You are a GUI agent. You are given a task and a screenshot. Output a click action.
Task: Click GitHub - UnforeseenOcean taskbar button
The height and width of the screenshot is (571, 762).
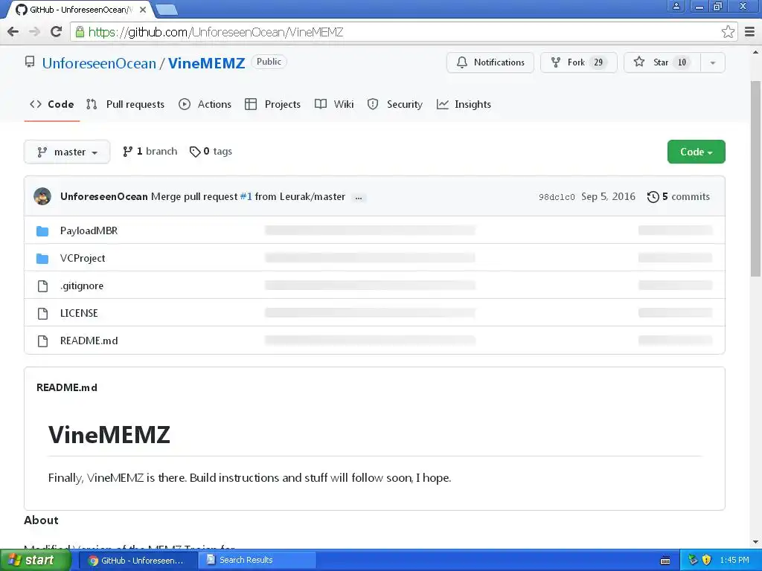point(138,561)
